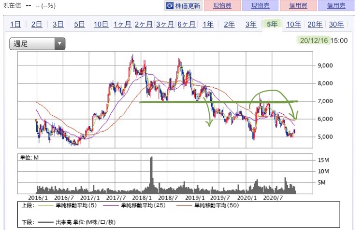Select the 3ヶ月 period tab
The width and height of the screenshot is (362, 230).
[165, 24]
